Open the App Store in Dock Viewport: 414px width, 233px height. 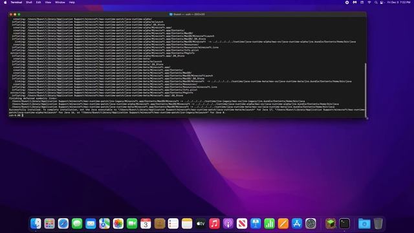coord(297,224)
